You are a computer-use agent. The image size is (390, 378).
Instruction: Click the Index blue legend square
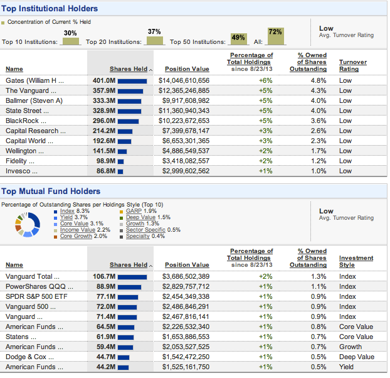[x=55, y=212]
